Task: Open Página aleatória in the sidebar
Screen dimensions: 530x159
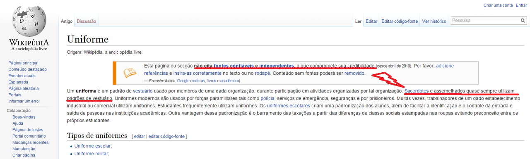Action: coord(24,88)
